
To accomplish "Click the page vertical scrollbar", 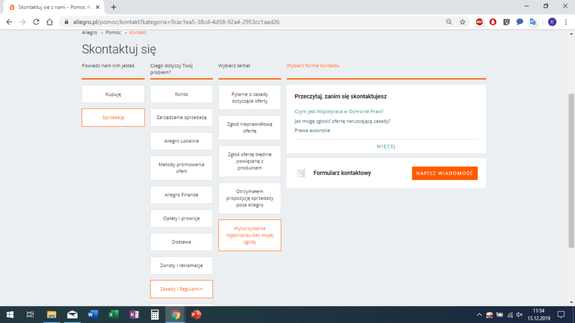I will click(x=572, y=168).
